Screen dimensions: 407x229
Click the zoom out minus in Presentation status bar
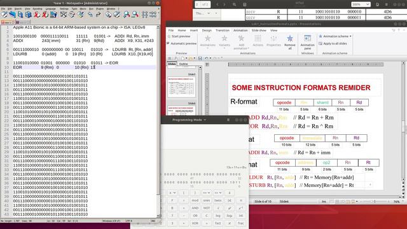coord(361,202)
